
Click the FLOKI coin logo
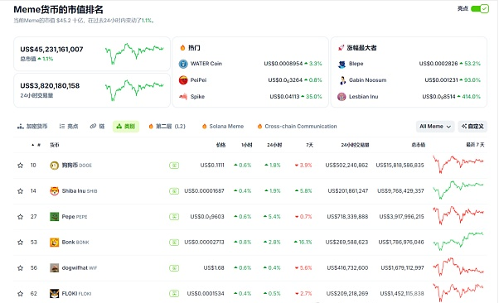[x=55, y=293]
